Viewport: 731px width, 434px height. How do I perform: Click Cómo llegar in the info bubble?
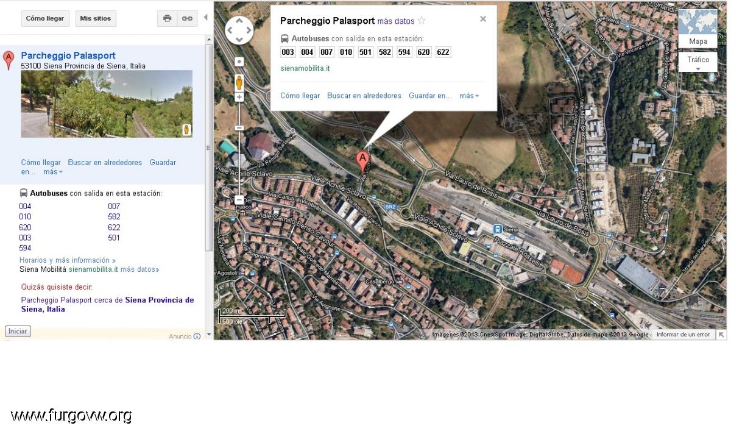click(x=300, y=96)
